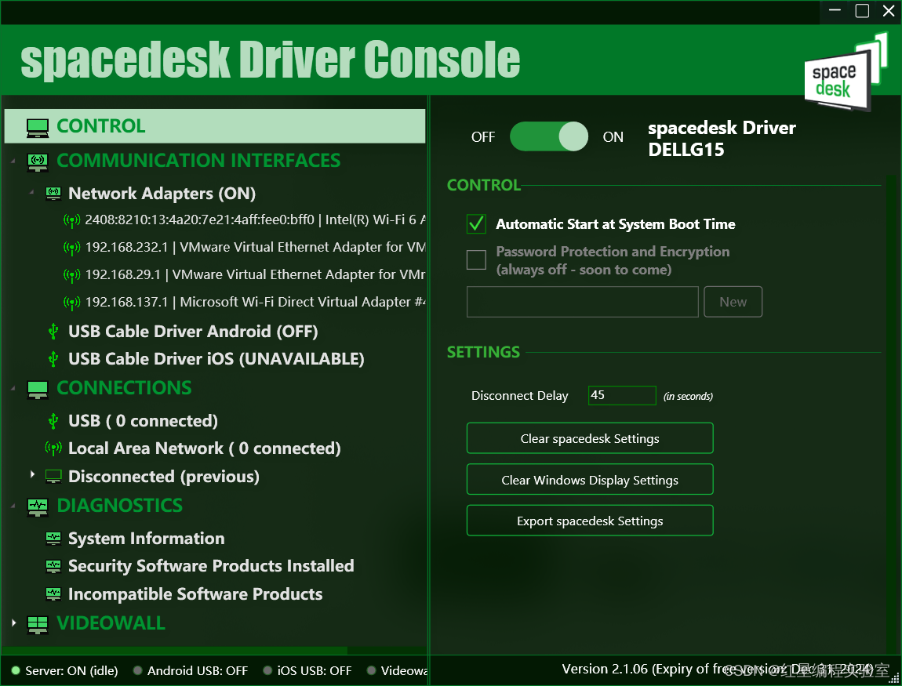Click 'Server: ON (idle)' status text

(x=71, y=671)
